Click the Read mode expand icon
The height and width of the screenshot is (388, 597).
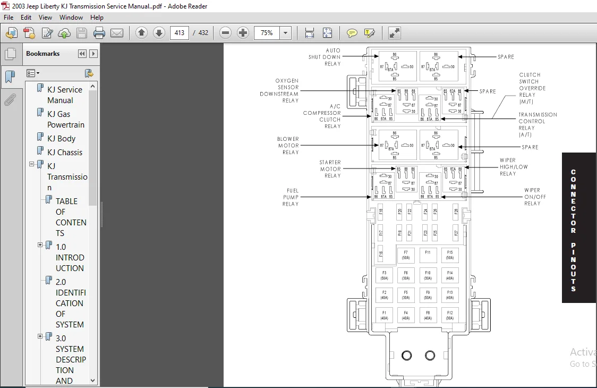(394, 33)
